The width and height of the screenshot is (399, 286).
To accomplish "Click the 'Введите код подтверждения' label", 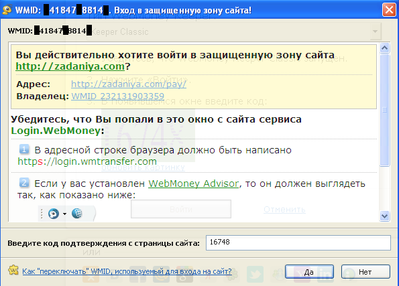I will pos(103,243).
